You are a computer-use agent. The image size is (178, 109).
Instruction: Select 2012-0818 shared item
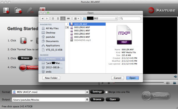pyautogui.click(x=54, y=68)
